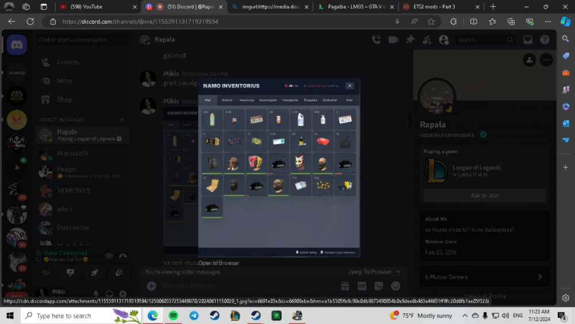Viewport: 575px width, 324px height.
Task: Click Open in Browser link under image
Action: click(x=219, y=263)
